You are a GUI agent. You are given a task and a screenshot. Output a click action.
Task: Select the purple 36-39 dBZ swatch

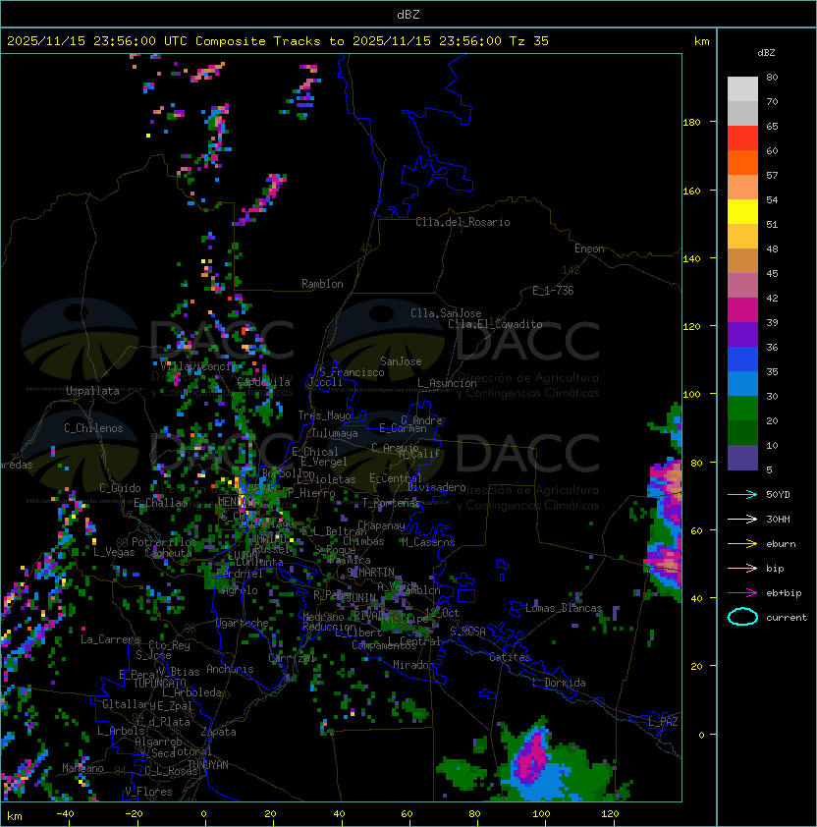(x=742, y=334)
